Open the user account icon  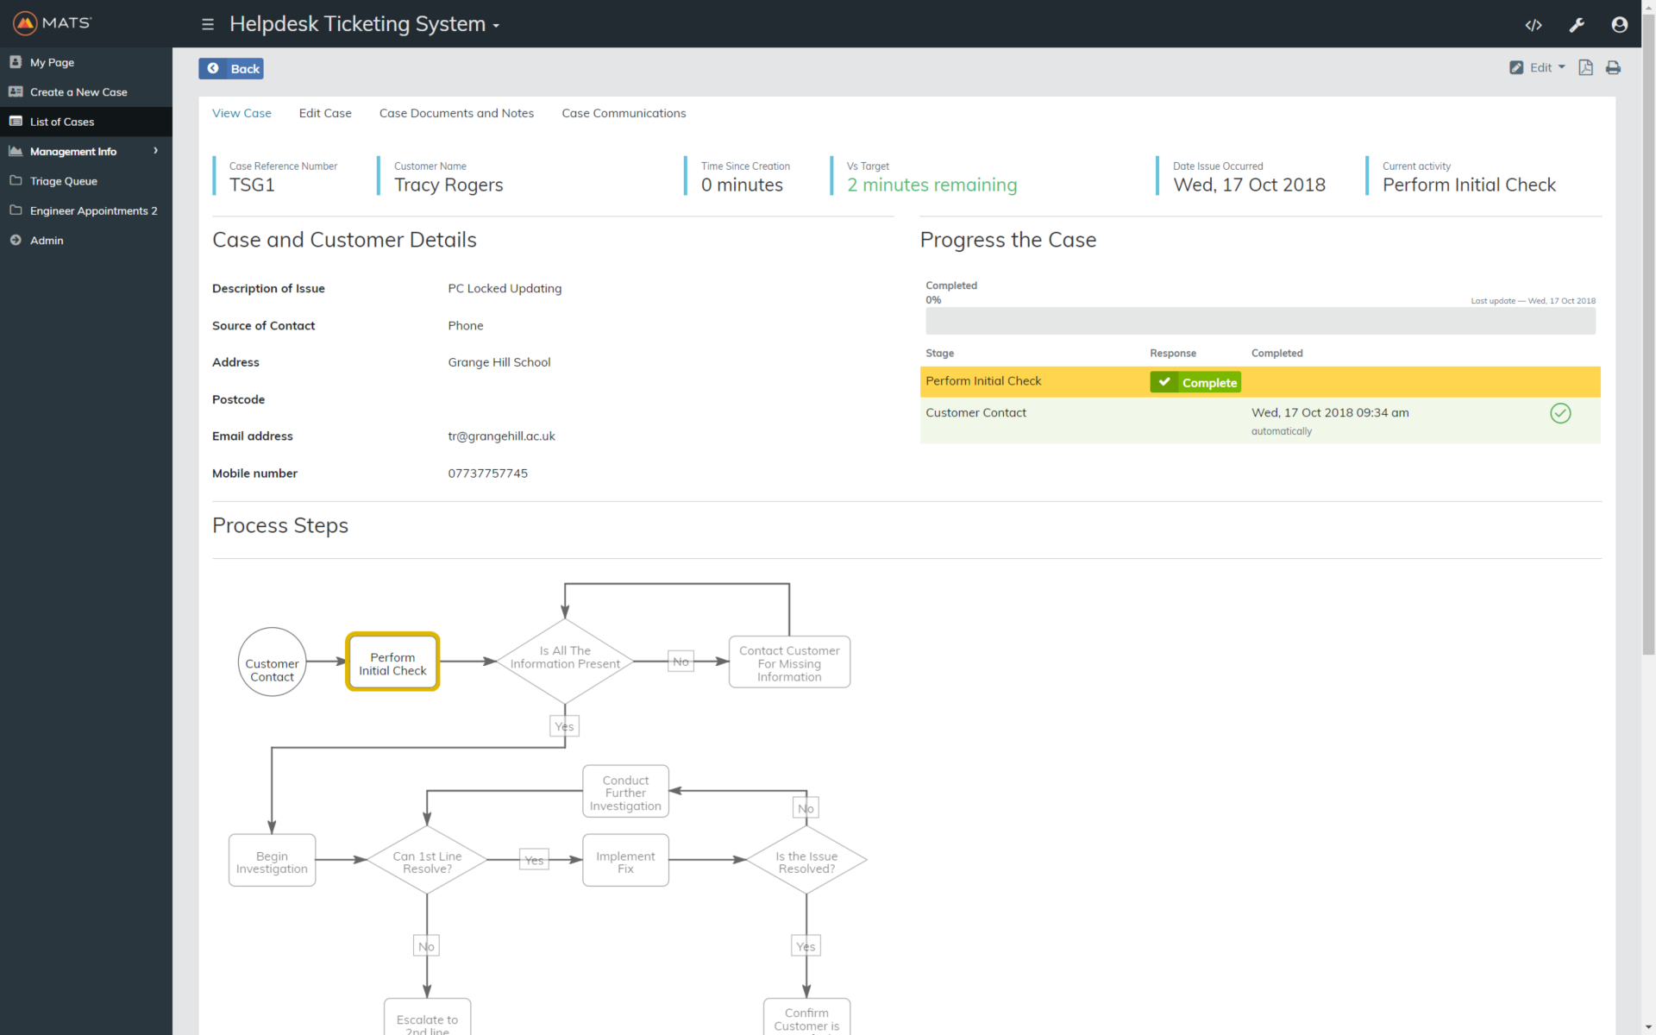1619,25
